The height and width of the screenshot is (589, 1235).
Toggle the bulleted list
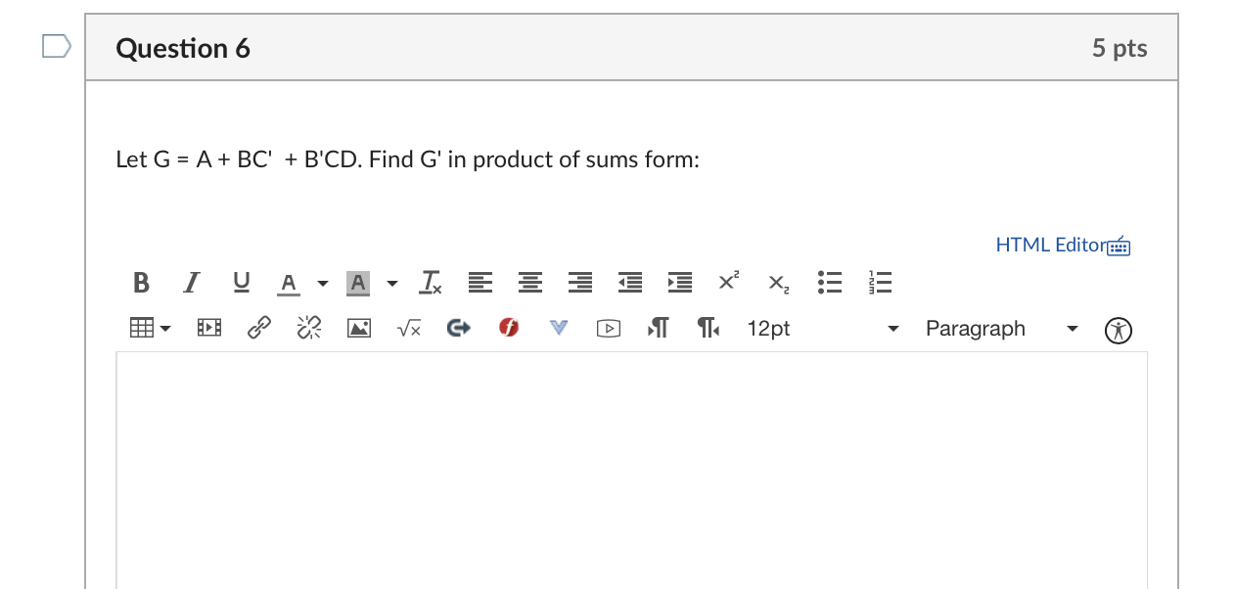829,283
